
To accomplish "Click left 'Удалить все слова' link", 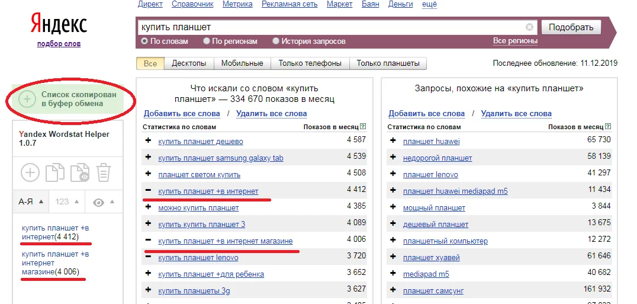I will pos(271,113).
